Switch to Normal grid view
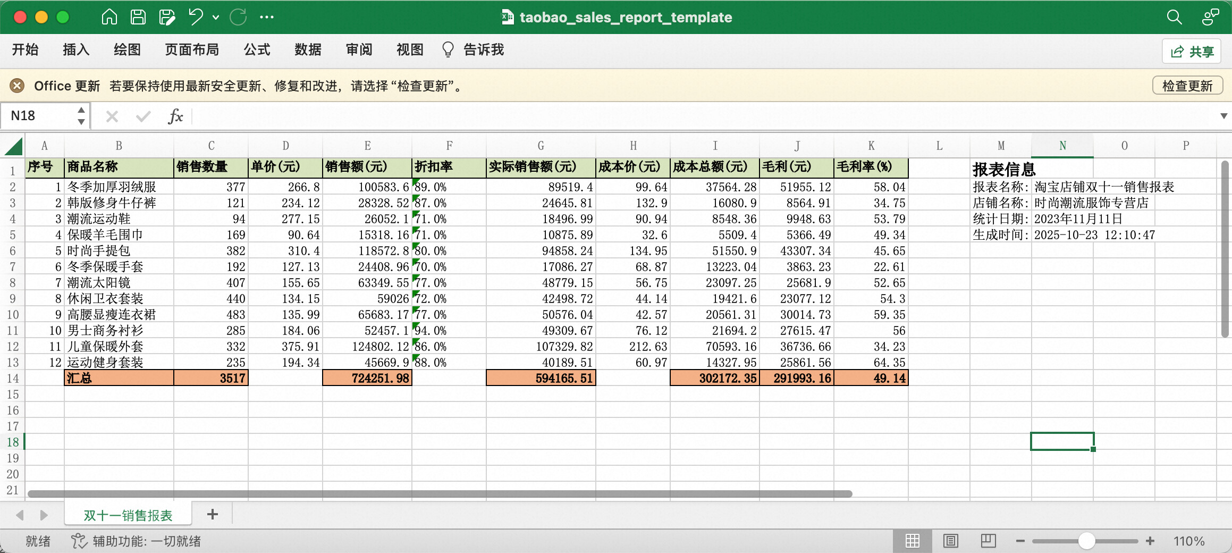 click(912, 541)
